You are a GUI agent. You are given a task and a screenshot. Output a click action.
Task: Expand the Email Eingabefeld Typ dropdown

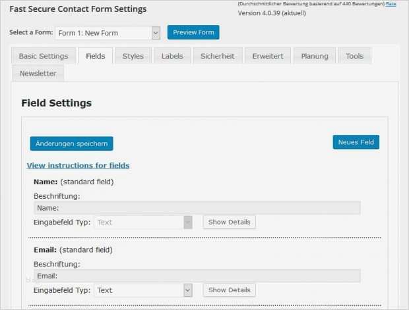(143, 290)
